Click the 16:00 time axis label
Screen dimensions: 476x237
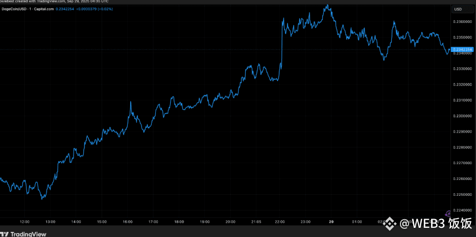coord(128,222)
